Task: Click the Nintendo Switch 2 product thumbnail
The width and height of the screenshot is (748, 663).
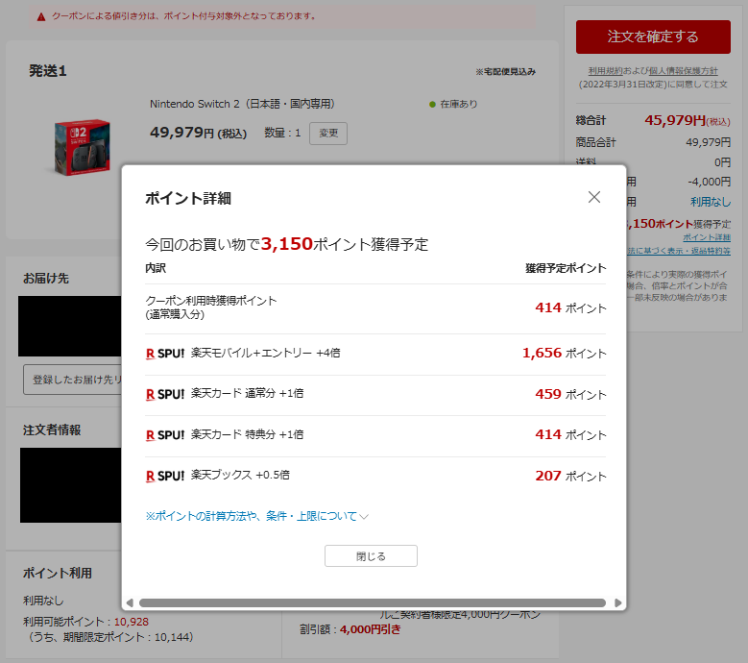Action: point(83,147)
